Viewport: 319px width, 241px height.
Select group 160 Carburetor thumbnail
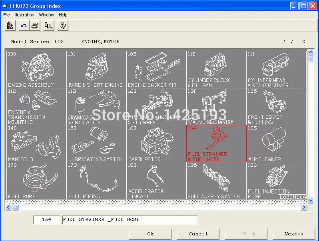156,143
